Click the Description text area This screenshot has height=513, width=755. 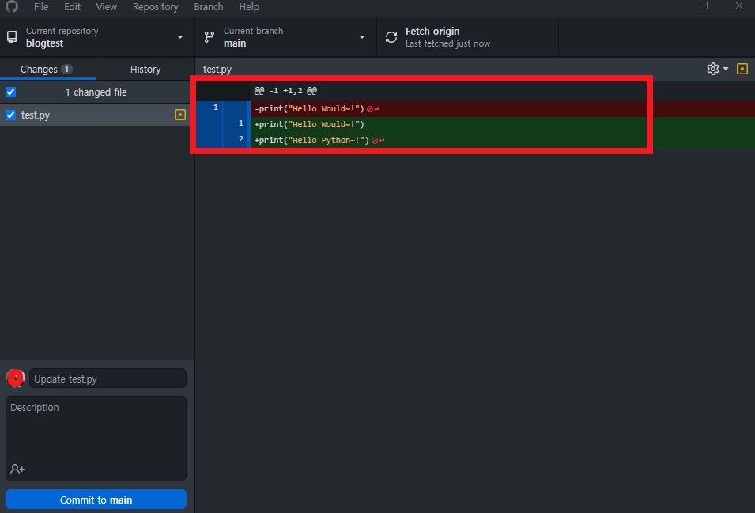(x=96, y=439)
